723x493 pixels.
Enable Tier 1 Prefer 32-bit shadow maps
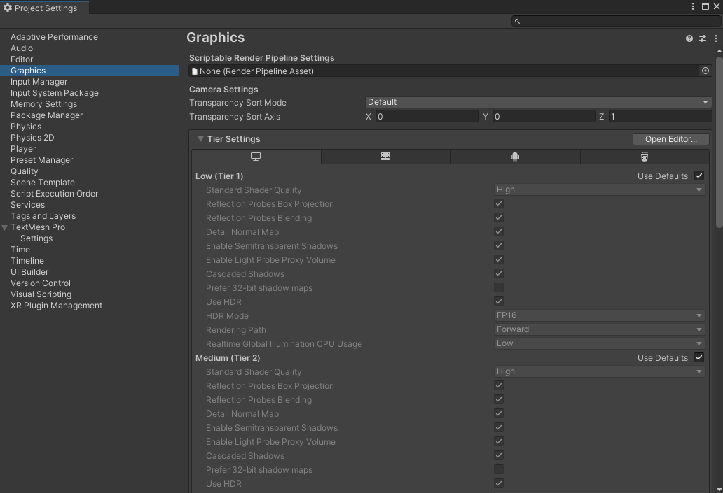(498, 287)
